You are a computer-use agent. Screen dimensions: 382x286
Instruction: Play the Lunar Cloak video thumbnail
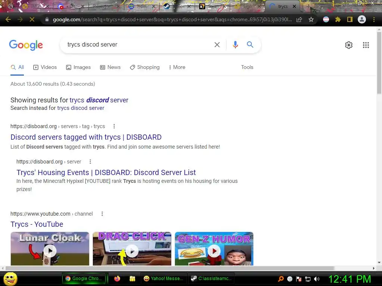point(50,249)
